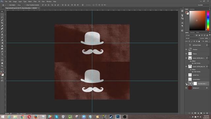Select the Shadows layer thumbnail
The image size is (211, 119).
pos(190,49)
